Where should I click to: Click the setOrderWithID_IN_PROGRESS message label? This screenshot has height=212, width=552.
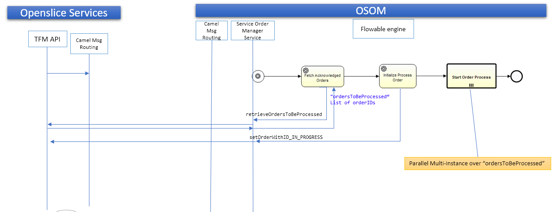[286, 137]
